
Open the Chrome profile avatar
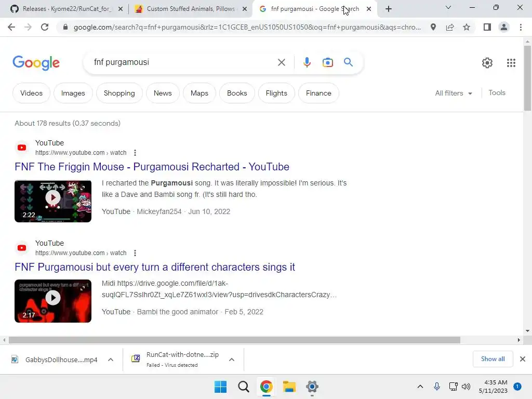click(504, 27)
